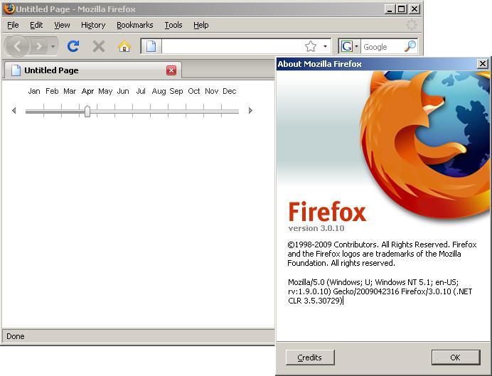Screen dimensions: 492x376
Task: Click the page identity icon in address bar
Action: (151, 46)
